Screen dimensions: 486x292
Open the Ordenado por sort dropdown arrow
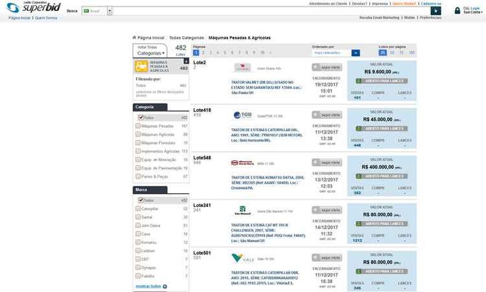click(x=356, y=53)
